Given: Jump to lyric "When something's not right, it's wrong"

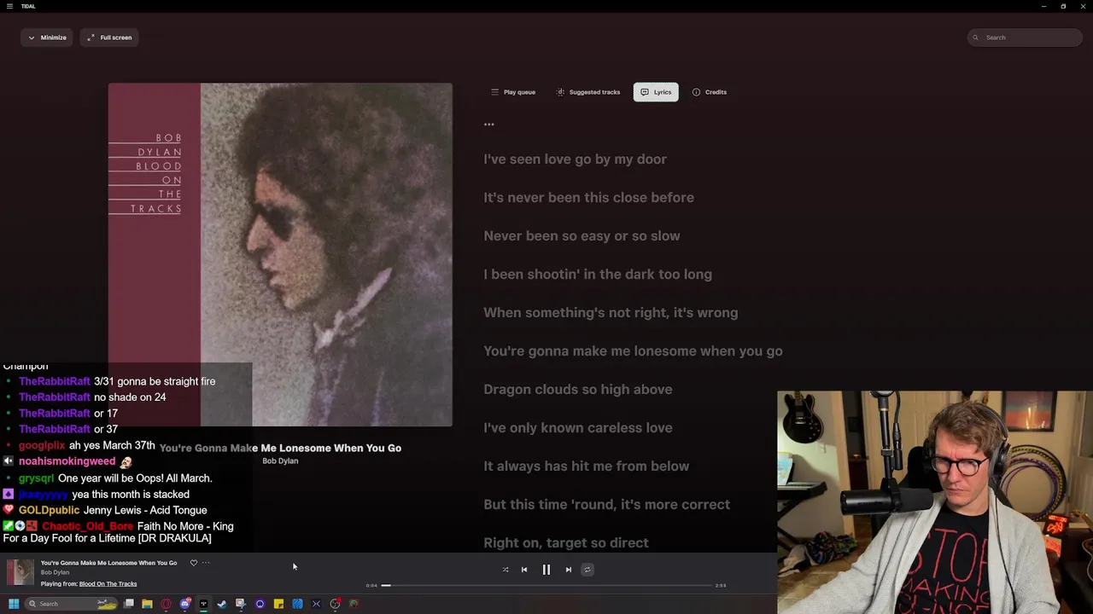Looking at the screenshot, I should coord(611,313).
